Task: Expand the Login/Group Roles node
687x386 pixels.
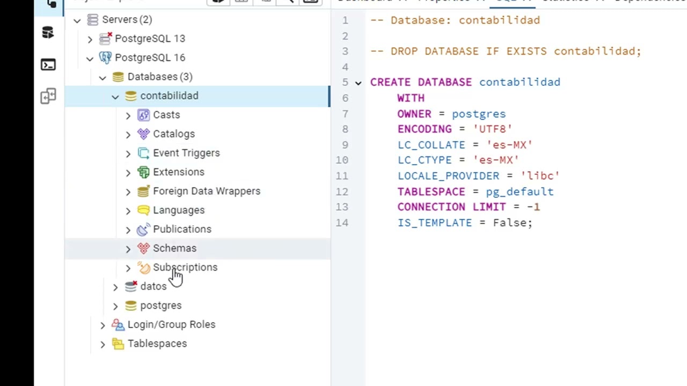Action: coord(103,325)
